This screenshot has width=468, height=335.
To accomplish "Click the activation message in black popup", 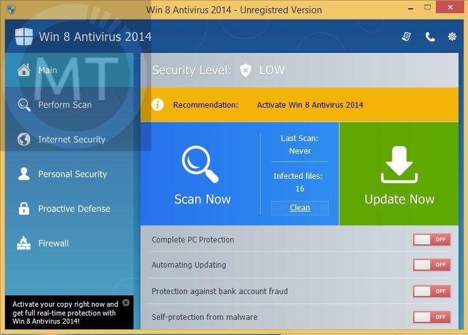I will coord(65,312).
